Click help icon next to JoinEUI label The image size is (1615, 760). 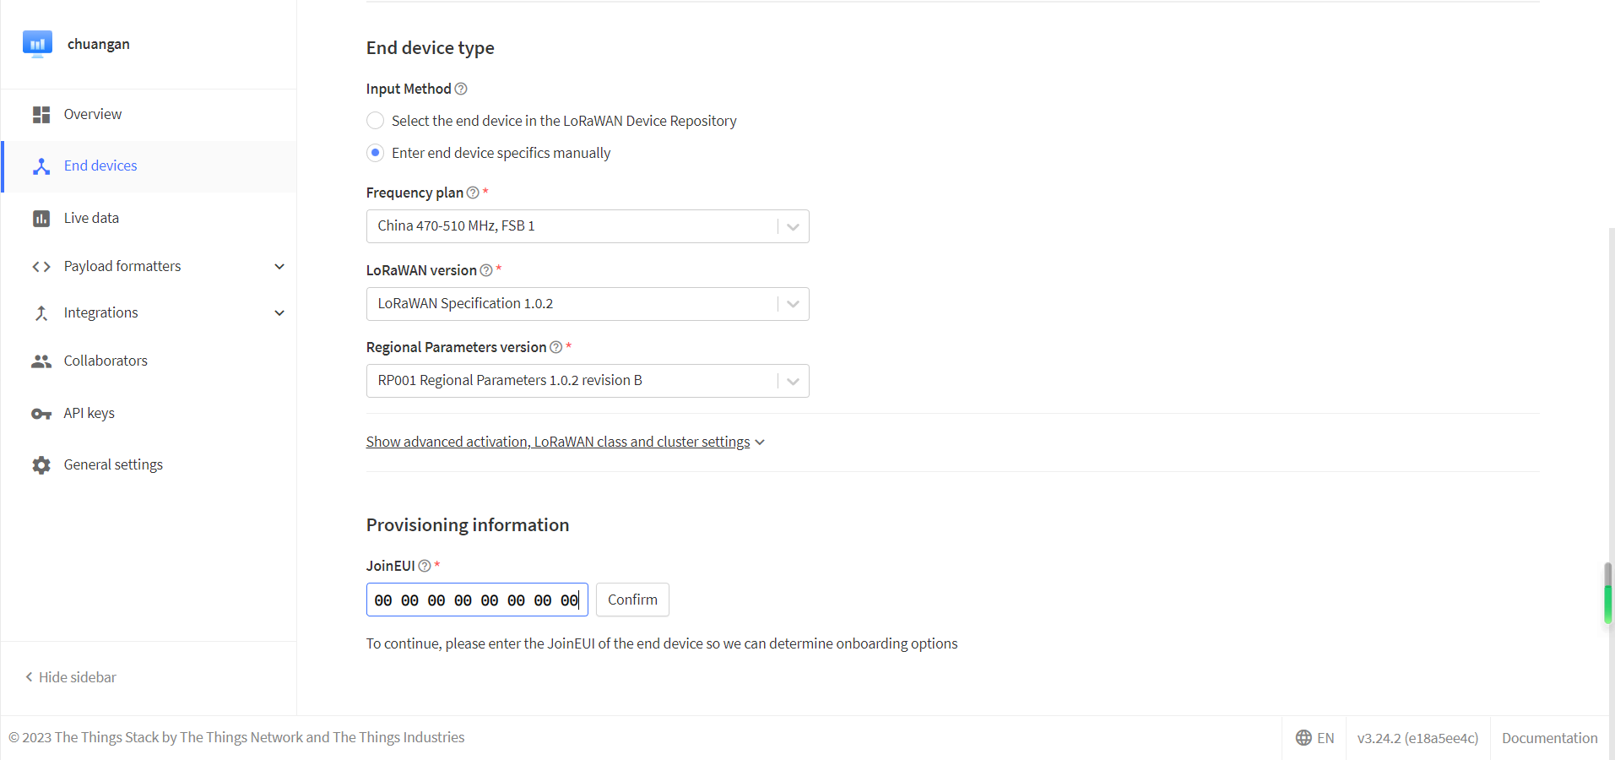pos(425,566)
